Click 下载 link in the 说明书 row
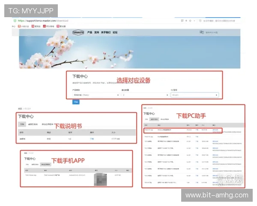The width and height of the screenshot is (257, 206). coord(92,139)
